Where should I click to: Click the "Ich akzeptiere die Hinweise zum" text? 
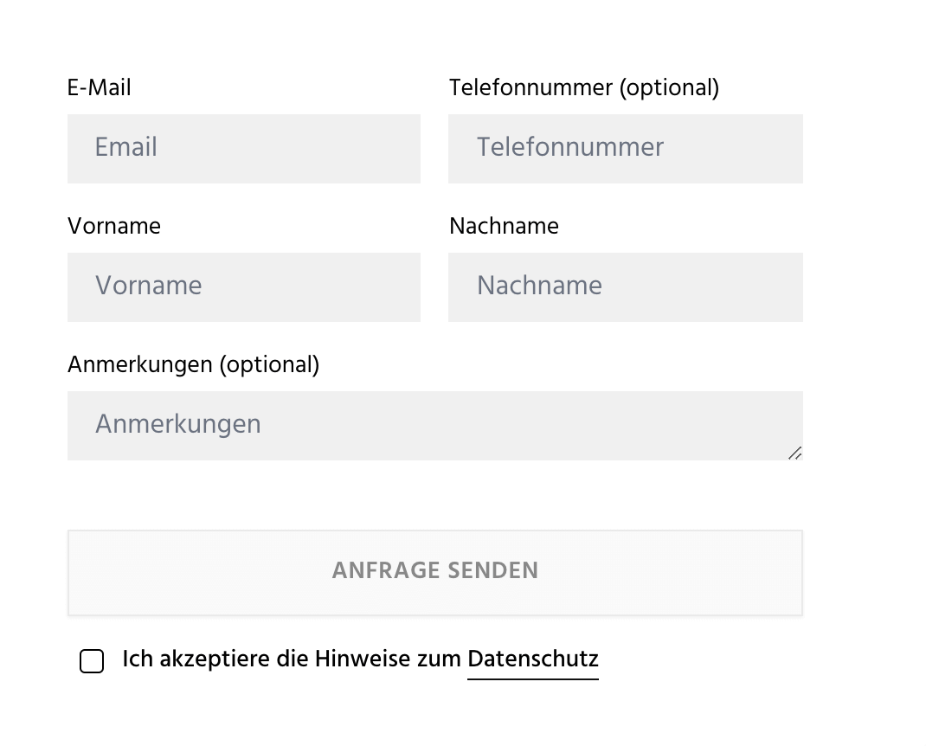292,659
